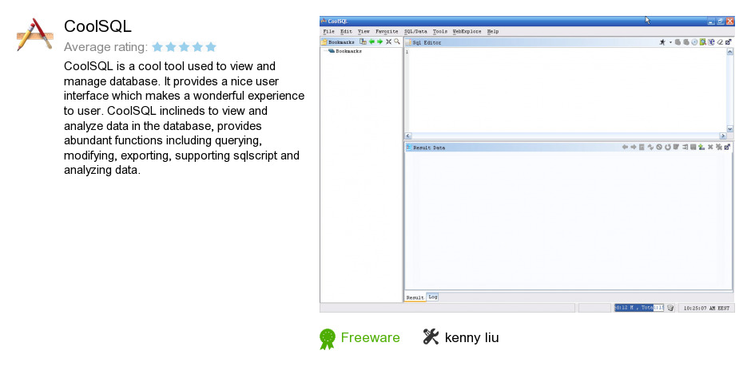Open the SQL/Data menu
Screen dimensions: 751x374
click(415, 32)
